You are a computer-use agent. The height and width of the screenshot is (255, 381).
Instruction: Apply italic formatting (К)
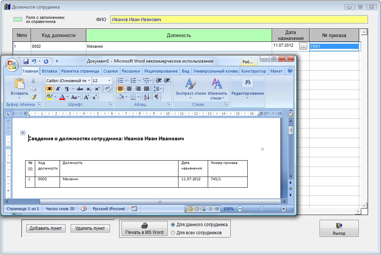pyautogui.click(x=58, y=89)
